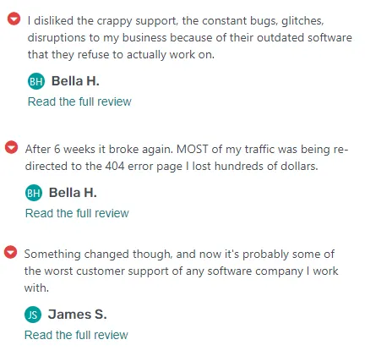Select the Bella H. name under the lost hundreds of dollars review
The height and width of the screenshot is (356, 365).
point(73,193)
